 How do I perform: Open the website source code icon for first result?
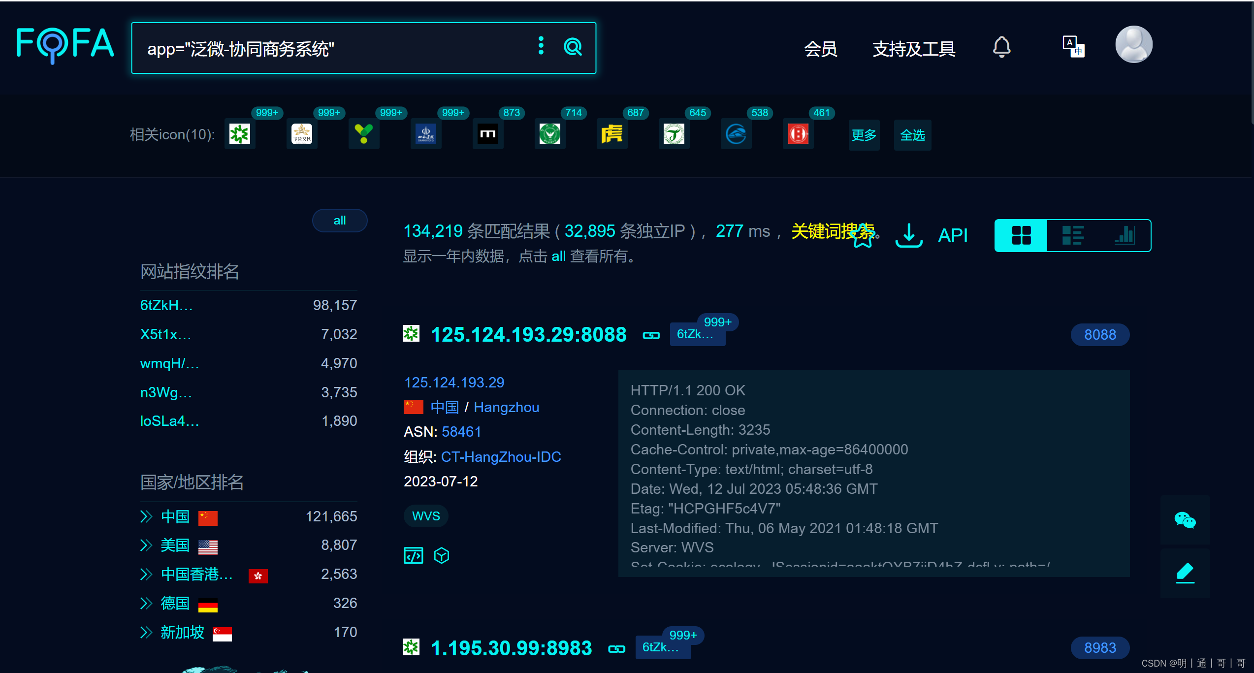tap(413, 555)
